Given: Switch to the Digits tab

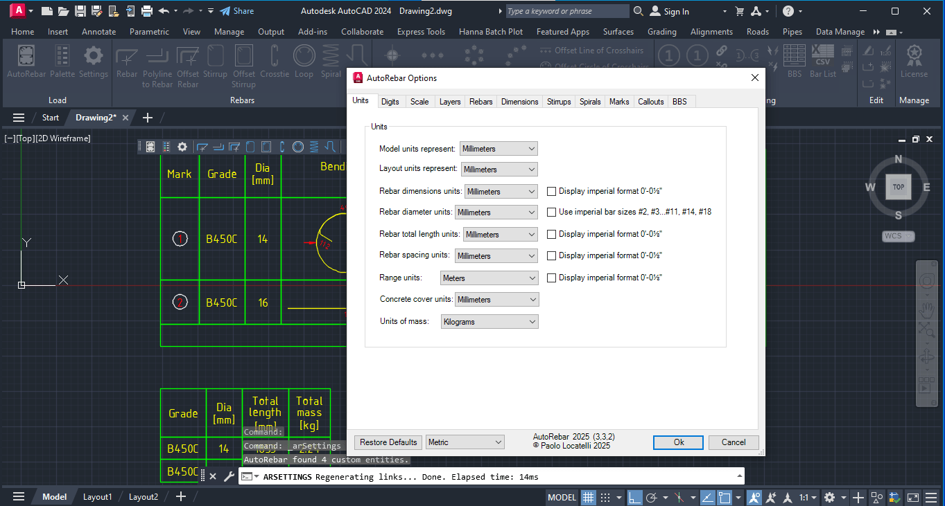Looking at the screenshot, I should pyautogui.click(x=390, y=102).
